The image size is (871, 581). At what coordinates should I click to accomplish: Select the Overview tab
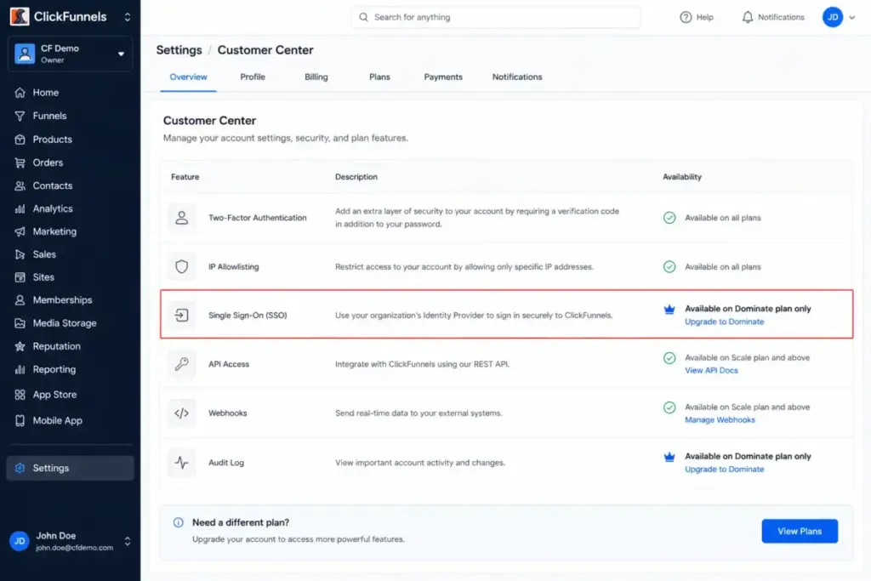click(x=188, y=77)
